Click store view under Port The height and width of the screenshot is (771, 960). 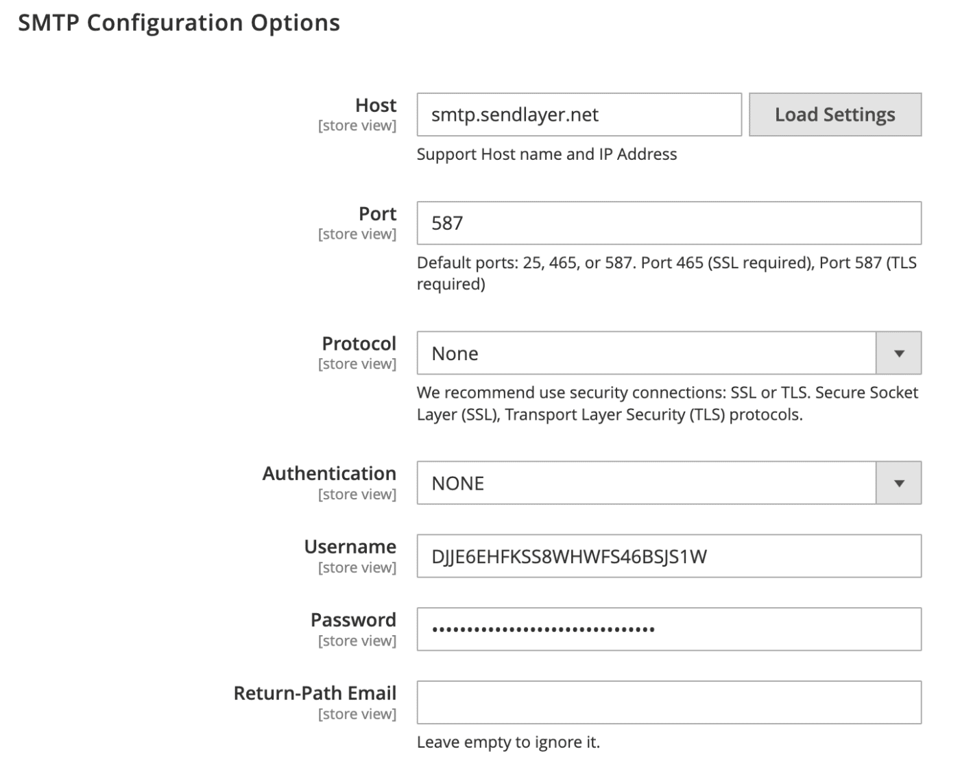[x=357, y=233]
